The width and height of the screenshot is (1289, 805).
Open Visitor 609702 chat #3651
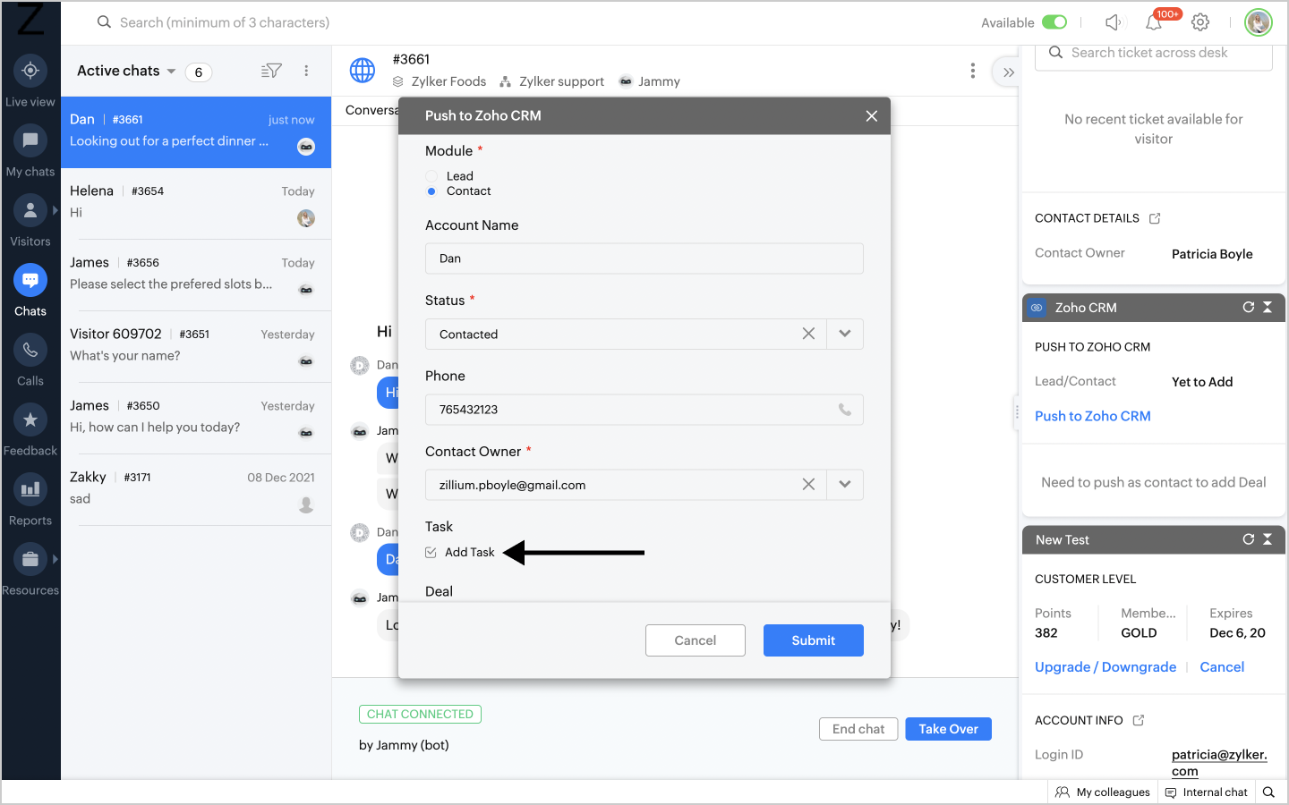(196, 347)
